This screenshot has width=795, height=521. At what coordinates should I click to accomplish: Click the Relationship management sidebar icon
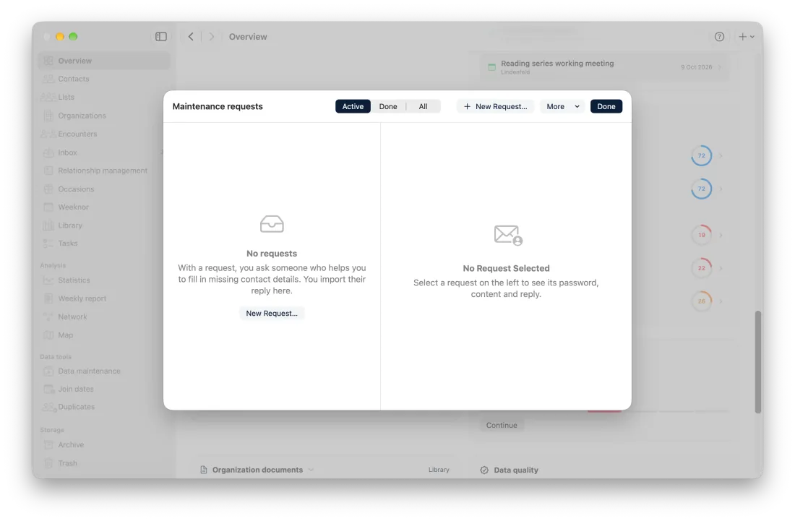48,171
